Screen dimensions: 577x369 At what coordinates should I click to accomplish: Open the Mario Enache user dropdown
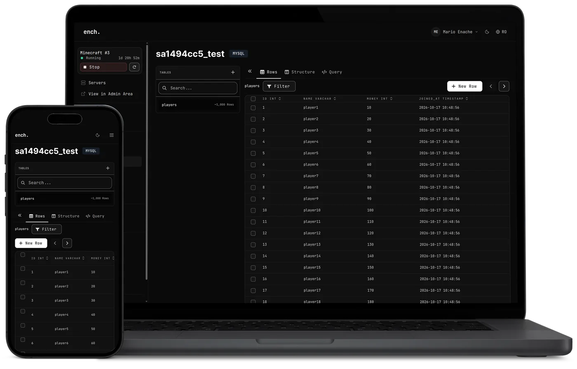(x=455, y=32)
